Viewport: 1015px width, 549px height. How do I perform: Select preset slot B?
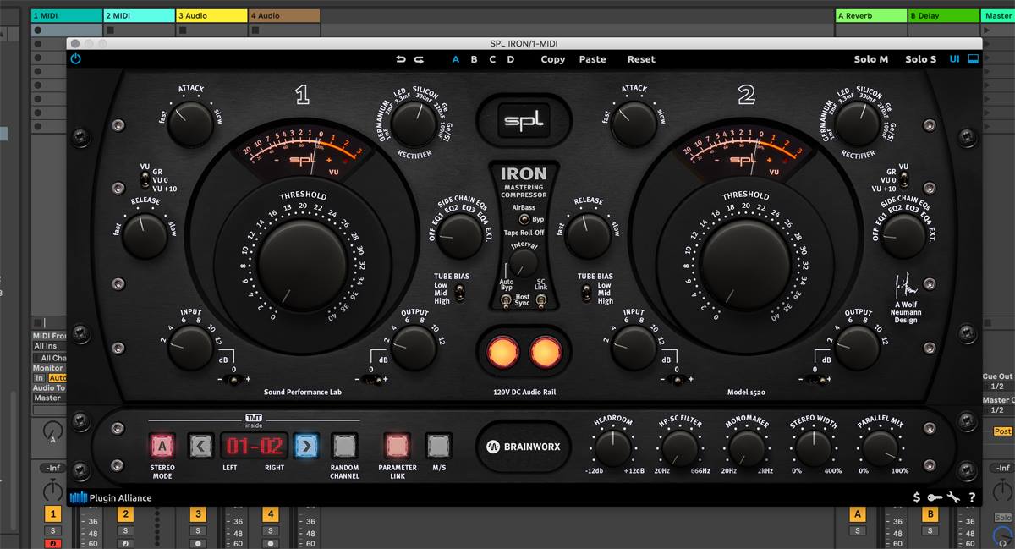pos(474,59)
